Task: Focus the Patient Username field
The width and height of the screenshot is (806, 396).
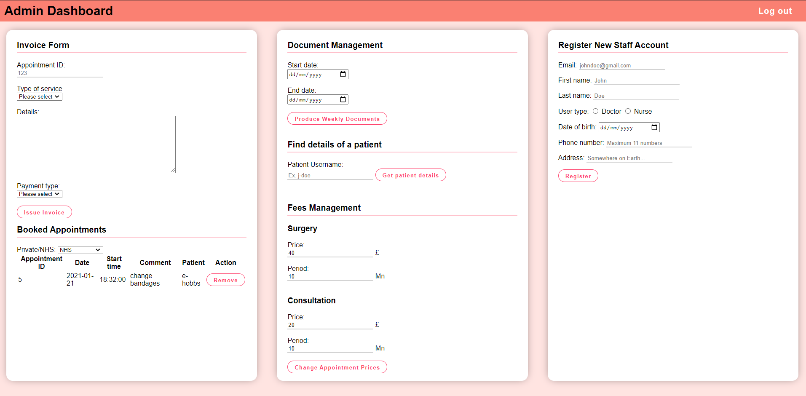Action: pos(330,176)
